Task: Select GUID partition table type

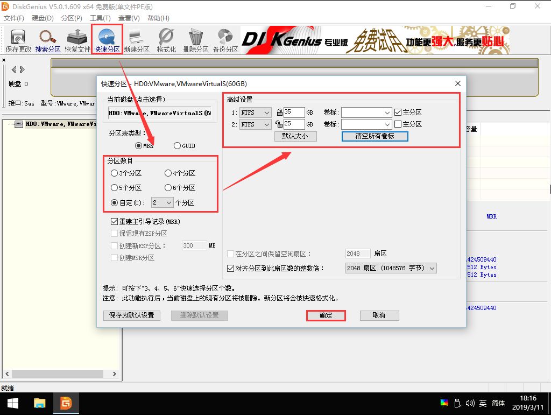Action: (177, 145)
